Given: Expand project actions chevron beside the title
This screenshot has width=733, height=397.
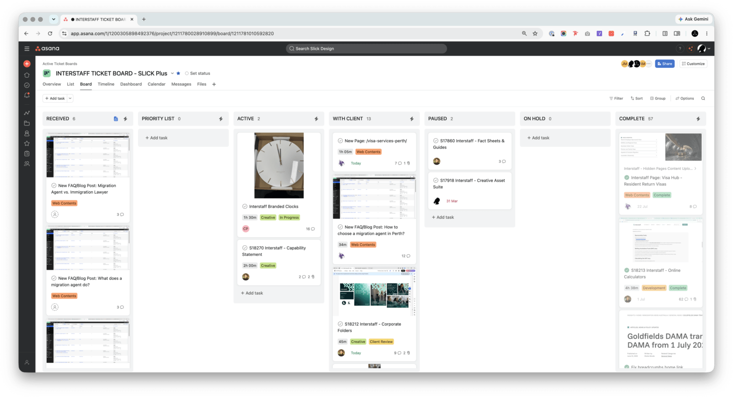Looking at the screenshot, I should [x=172, y=73].
